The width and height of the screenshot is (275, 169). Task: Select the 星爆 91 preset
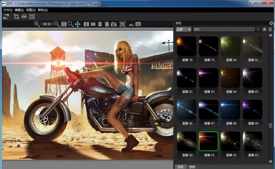point(209,141)
